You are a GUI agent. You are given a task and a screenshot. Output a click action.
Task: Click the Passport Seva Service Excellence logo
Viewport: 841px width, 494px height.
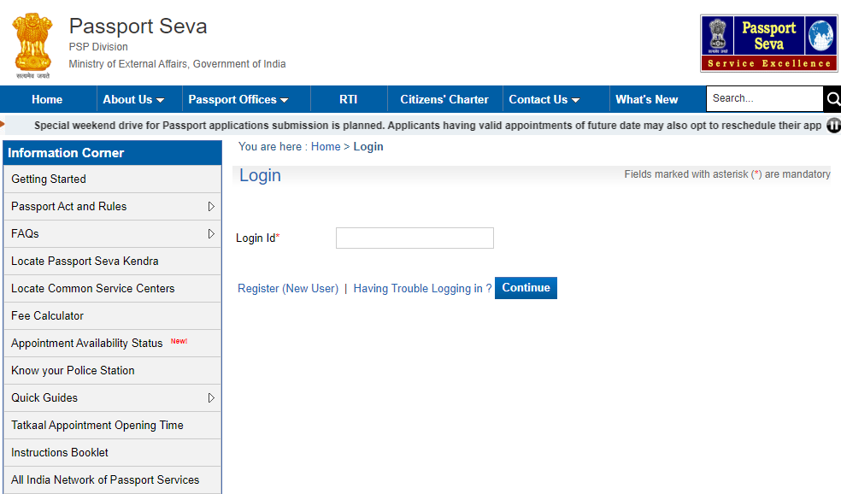click(768, 43)
